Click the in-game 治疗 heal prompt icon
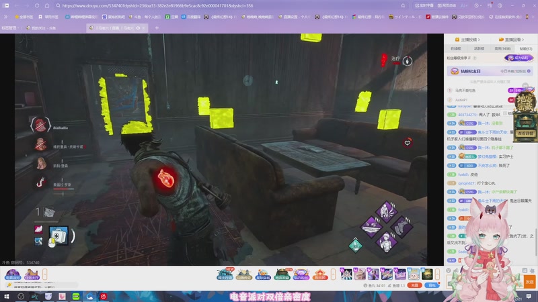Image resolution: width=538 pixels, height=302 pixels. pos(408,61)
